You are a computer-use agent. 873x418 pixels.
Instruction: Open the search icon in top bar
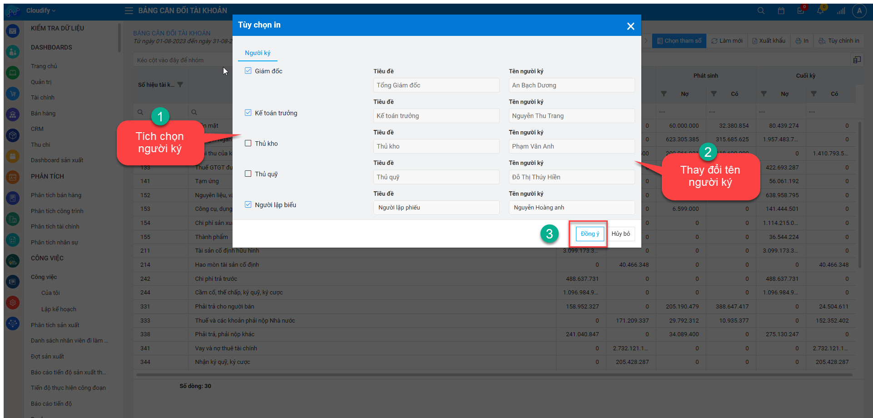click(x=761, y=10)
